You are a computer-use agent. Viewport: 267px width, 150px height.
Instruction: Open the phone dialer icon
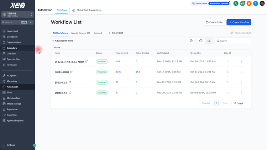point(236,4)
